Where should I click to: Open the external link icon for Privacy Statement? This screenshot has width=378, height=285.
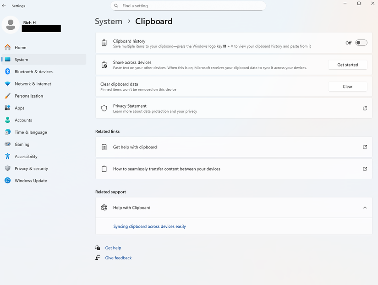pyautogui.click(x=365, y=108)
